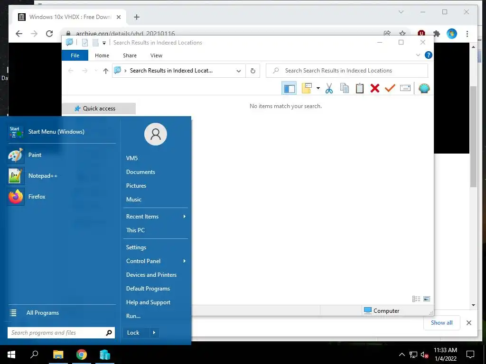Click the orange checkmark Properties icon
The width and height of the screenshot is (486, 364).
[390, 88]
